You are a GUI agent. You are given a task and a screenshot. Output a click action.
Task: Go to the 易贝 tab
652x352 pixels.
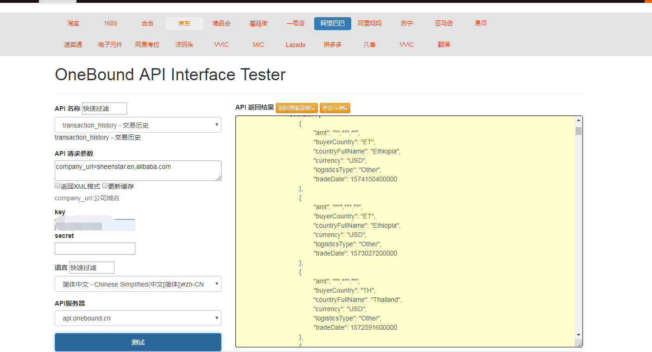481,23
